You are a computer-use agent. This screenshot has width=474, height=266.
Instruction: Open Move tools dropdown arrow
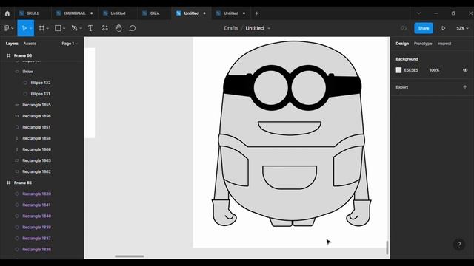[x=31, y=28]
